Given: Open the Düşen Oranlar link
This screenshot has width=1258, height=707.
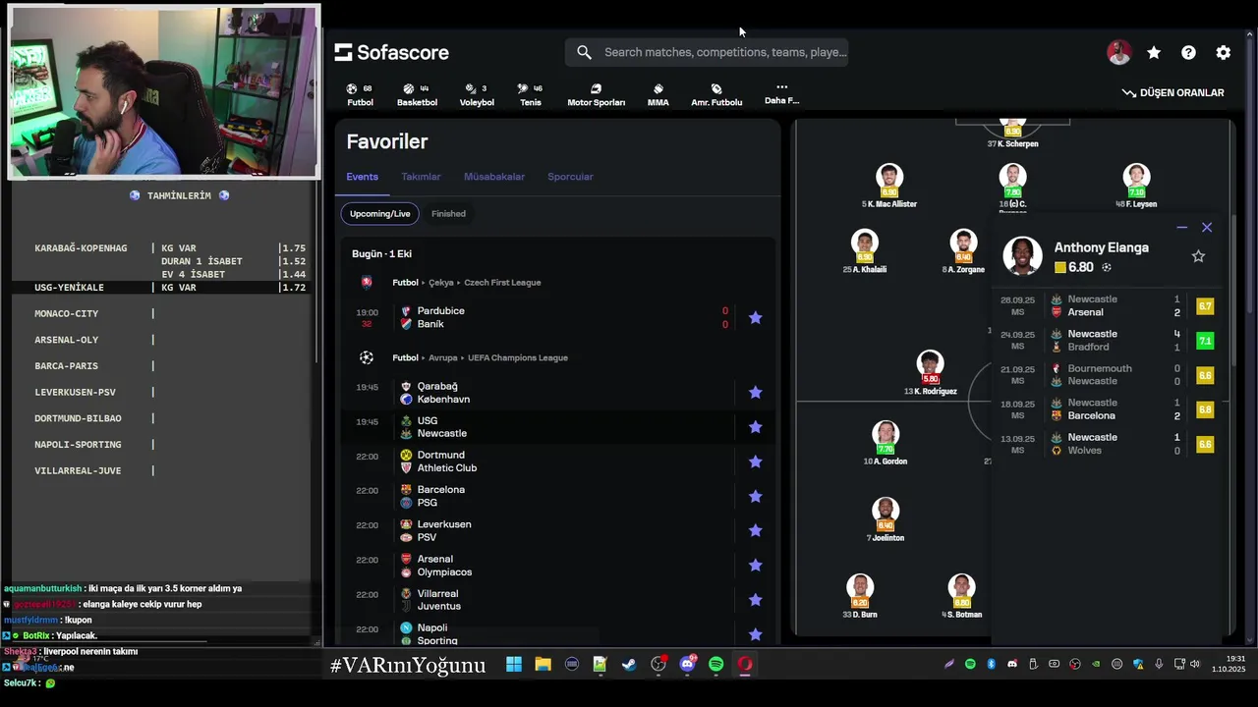Looking at the screenshot, I should 1173,92.
